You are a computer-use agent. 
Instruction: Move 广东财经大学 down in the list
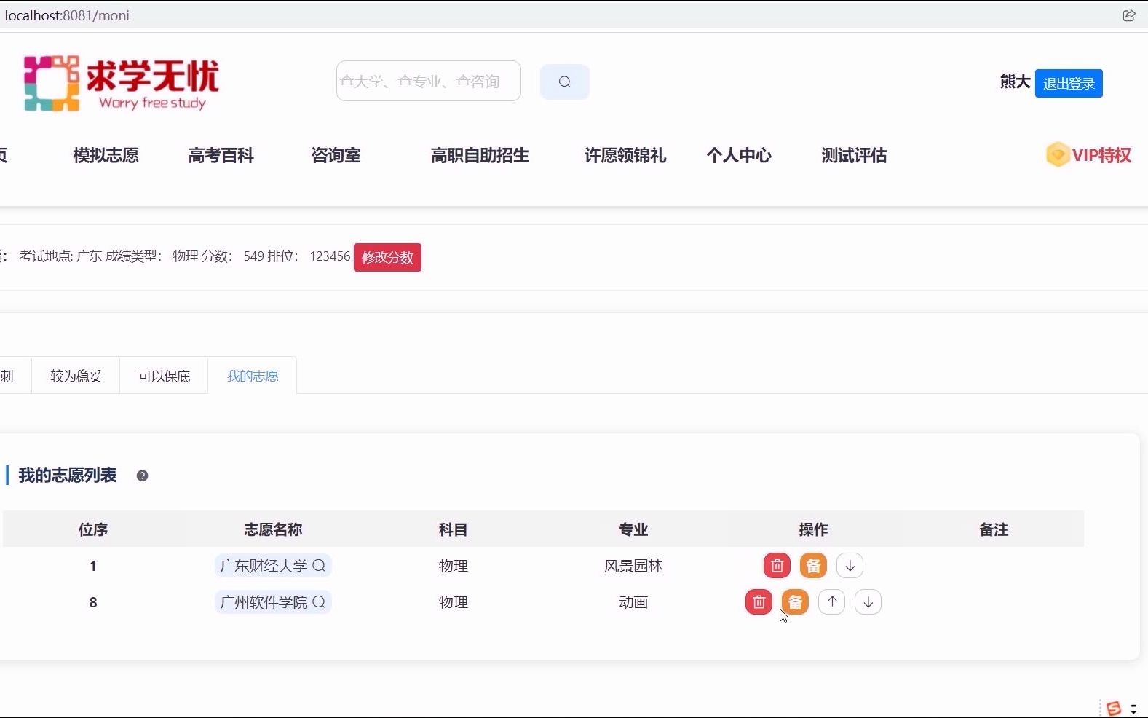click(850, 566)
